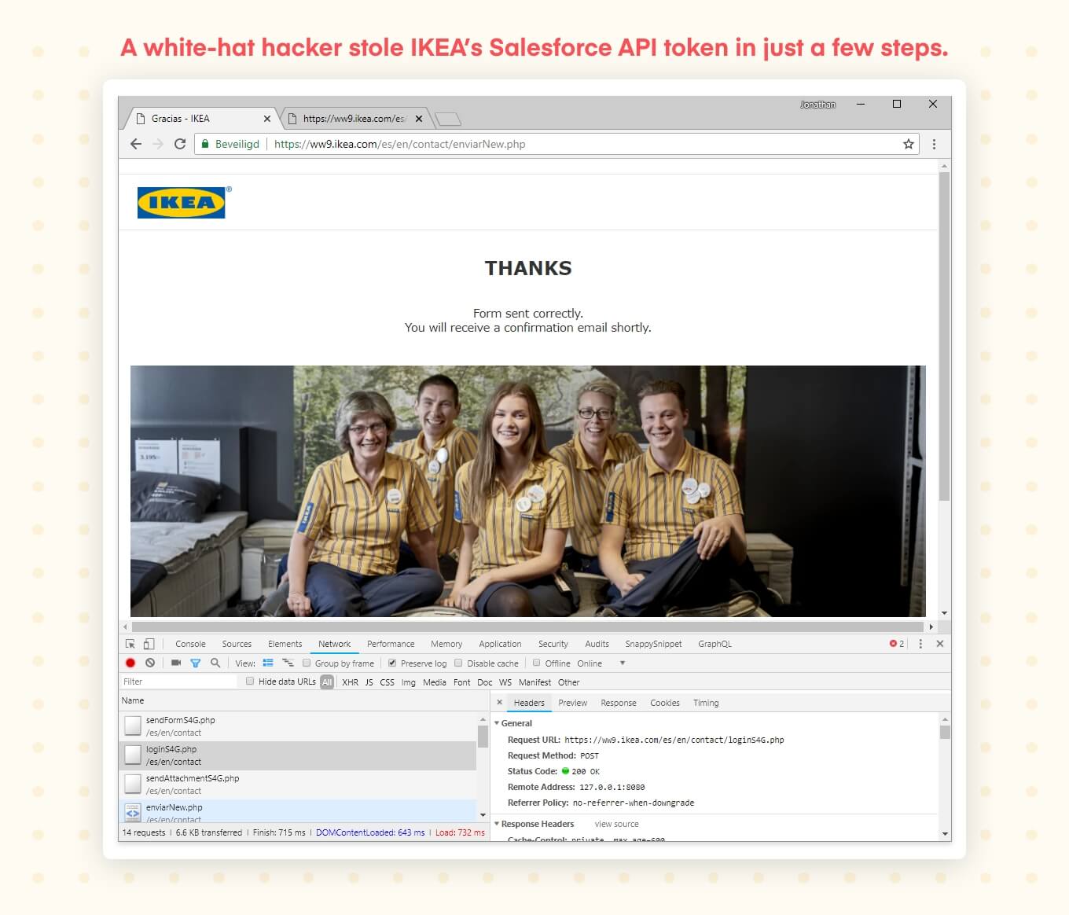
Task: Open the Memory tab
Action: pyautogui.click(x=446, y=644)
